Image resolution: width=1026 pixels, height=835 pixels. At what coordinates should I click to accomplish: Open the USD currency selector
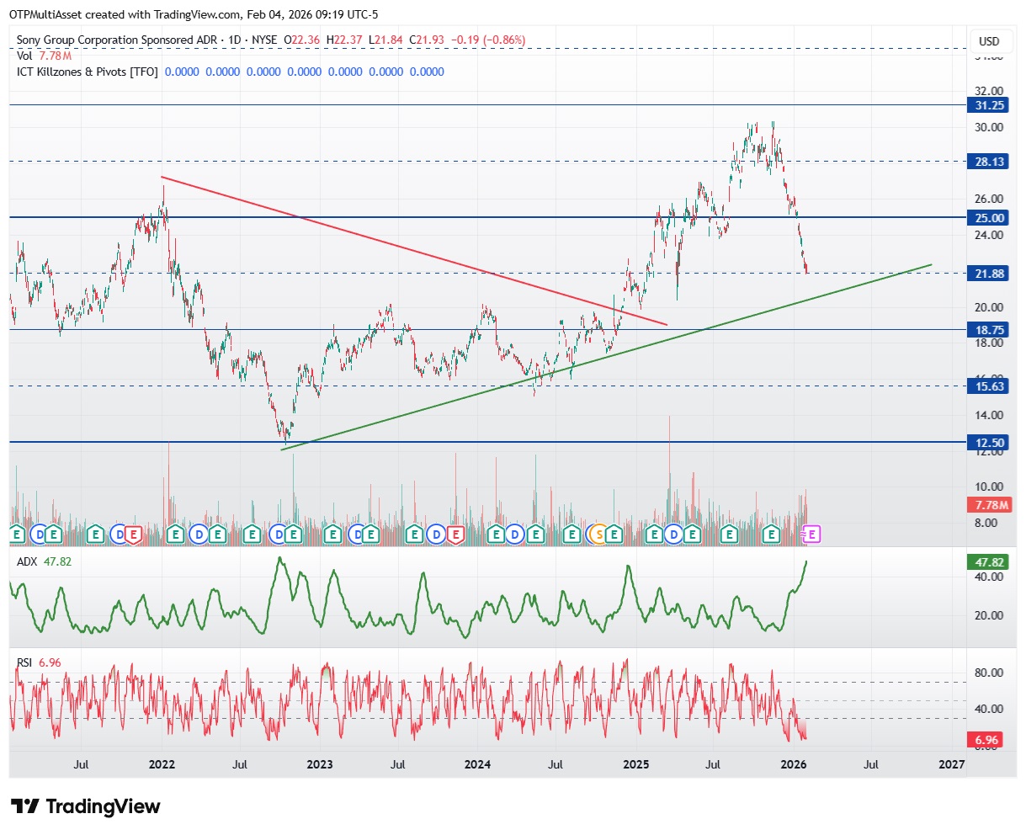(989, 41)
